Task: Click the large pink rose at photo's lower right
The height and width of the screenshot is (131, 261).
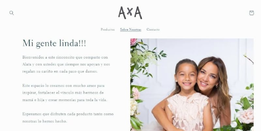Action: [x=245, y=115]
